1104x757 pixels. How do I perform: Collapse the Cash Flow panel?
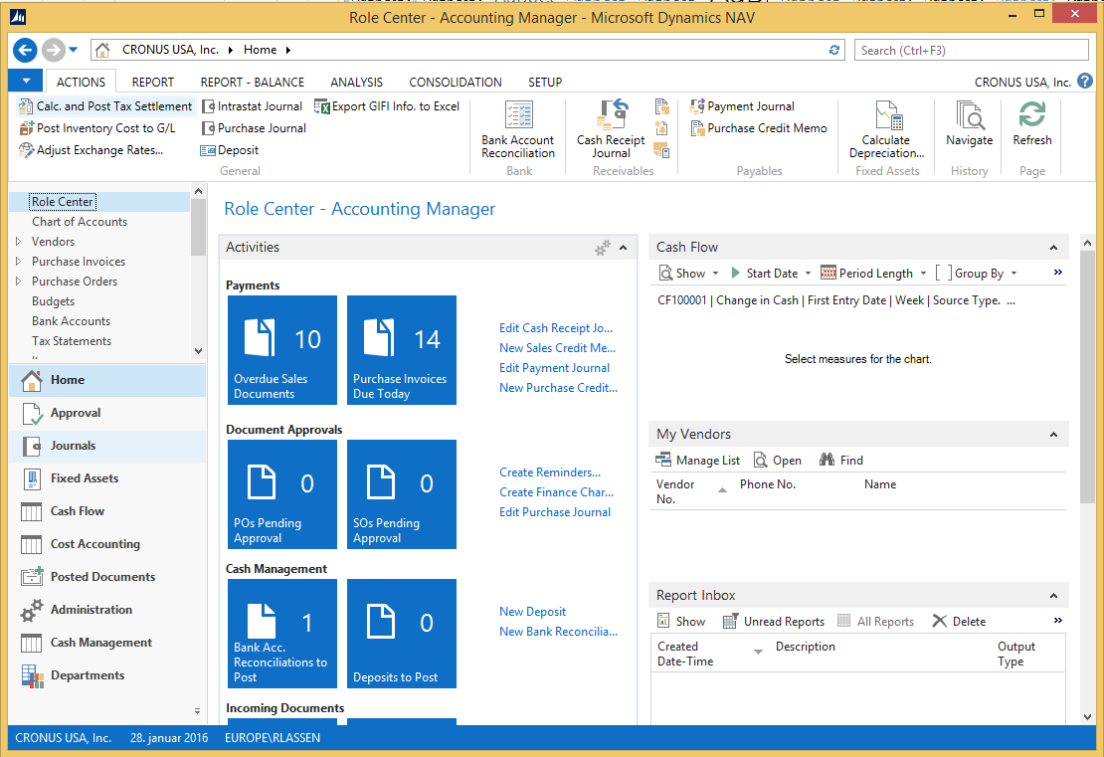click(x=1054, y=248)
